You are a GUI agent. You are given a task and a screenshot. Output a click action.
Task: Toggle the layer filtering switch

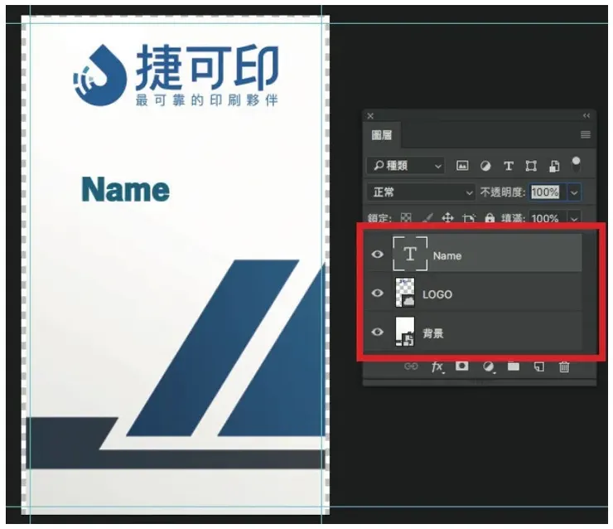click(x=576, y=164)
